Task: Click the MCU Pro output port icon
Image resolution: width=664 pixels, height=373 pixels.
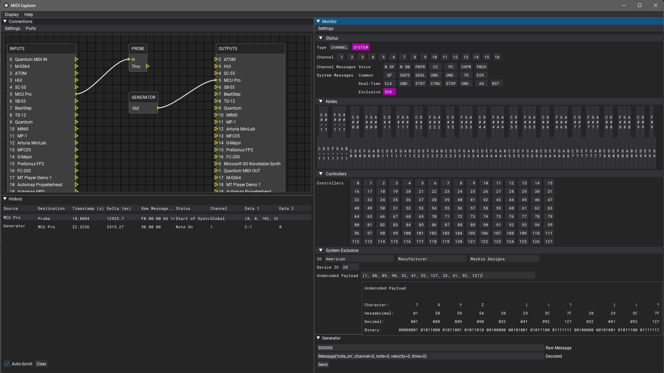Action: pyautogui.click(x=217, y=80)
